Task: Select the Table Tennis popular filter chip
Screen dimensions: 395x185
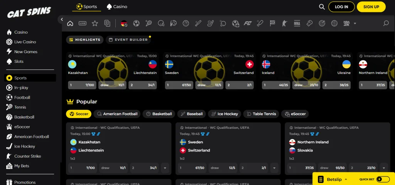Action: 261,114
